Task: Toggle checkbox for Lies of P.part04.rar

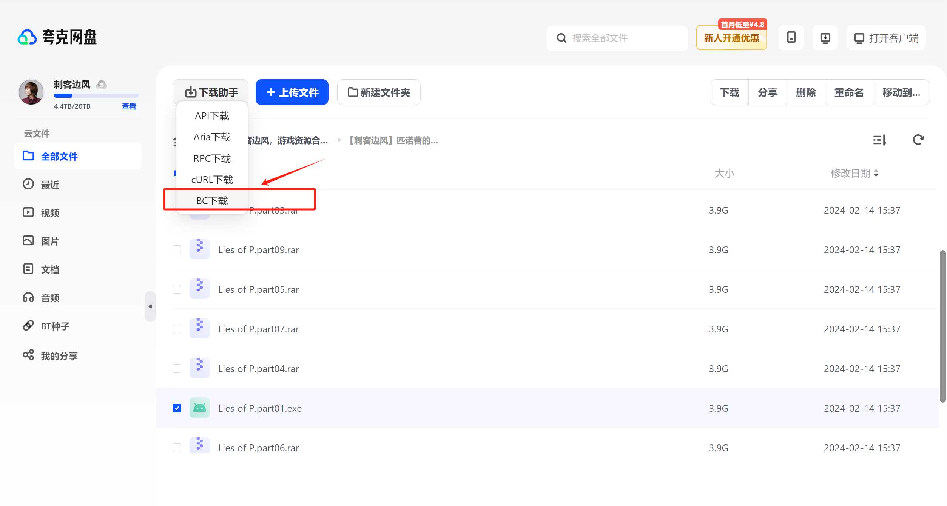Action: click(177, 369)
